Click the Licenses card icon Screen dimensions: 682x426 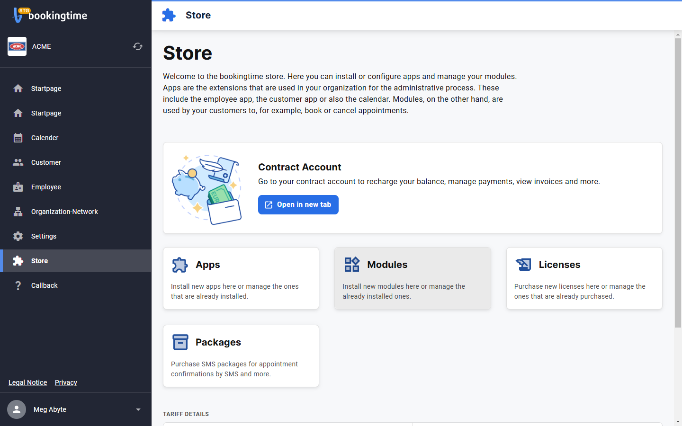pos(523,265)
